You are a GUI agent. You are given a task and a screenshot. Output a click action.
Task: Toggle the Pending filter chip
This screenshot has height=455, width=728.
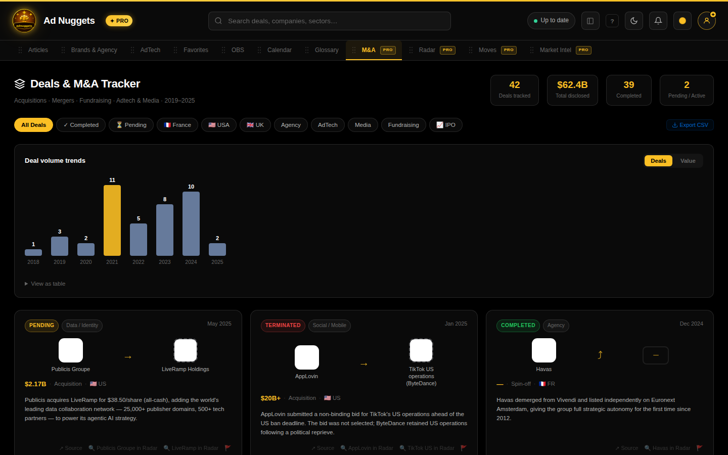tap(131, 125)
